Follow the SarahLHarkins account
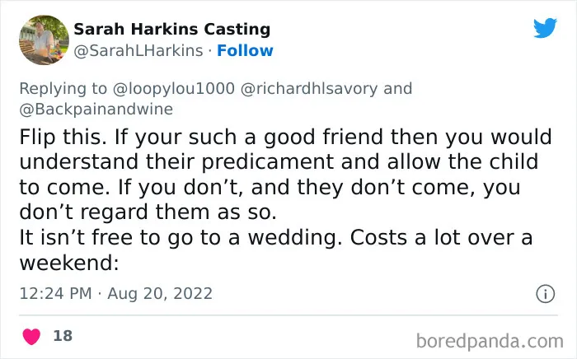This screenshot has height=359, width=577. point(245,50)
